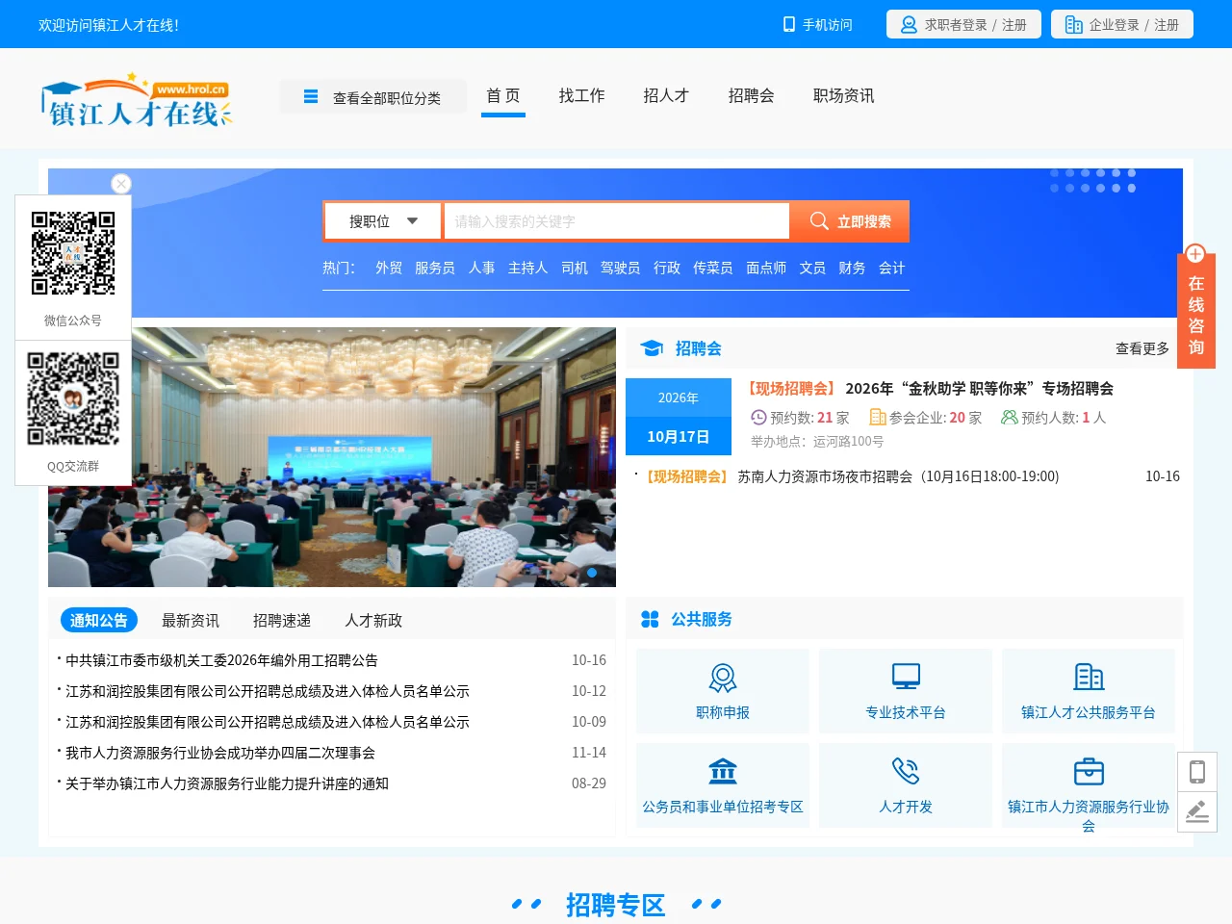Open the online consultation side button
Viewport: 1232px width, 924px height.
click(1196, 307)
